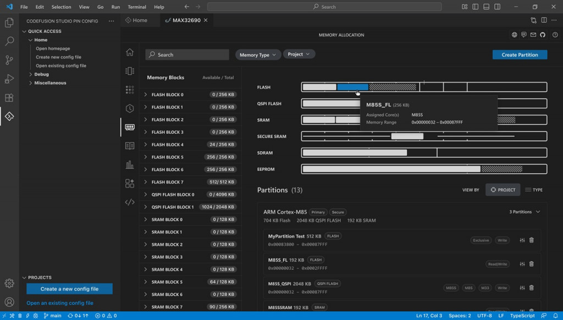Open the Terminal menu
Viewport: 563px width, 320px height.
coord(136,7)
